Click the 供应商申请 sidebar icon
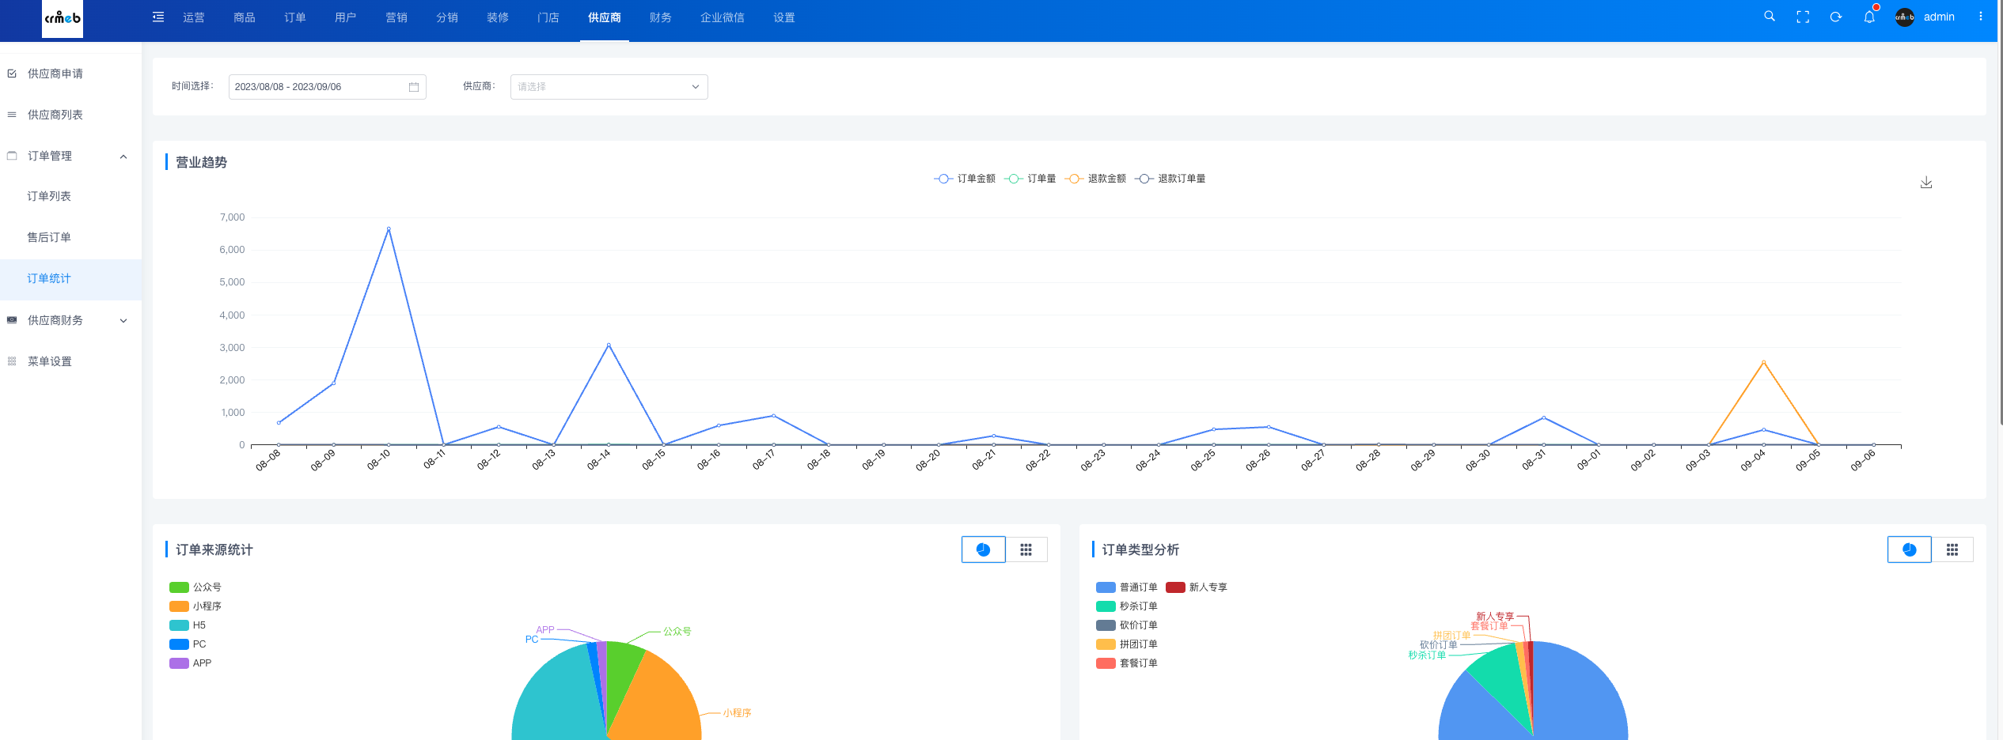The image size is (2003, 740). (x=12, y=74)
